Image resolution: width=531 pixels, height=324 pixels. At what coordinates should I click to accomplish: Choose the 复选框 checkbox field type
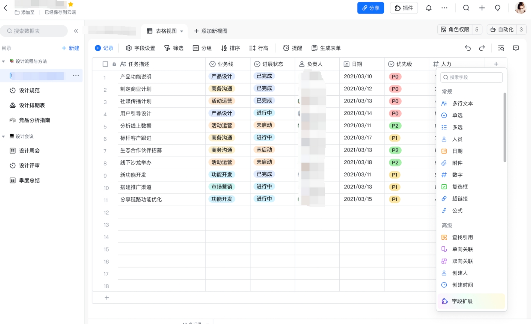[x=460, y=187]
